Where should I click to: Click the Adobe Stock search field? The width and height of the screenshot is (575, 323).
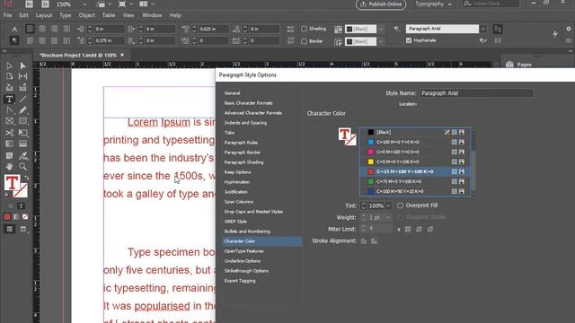491,4
